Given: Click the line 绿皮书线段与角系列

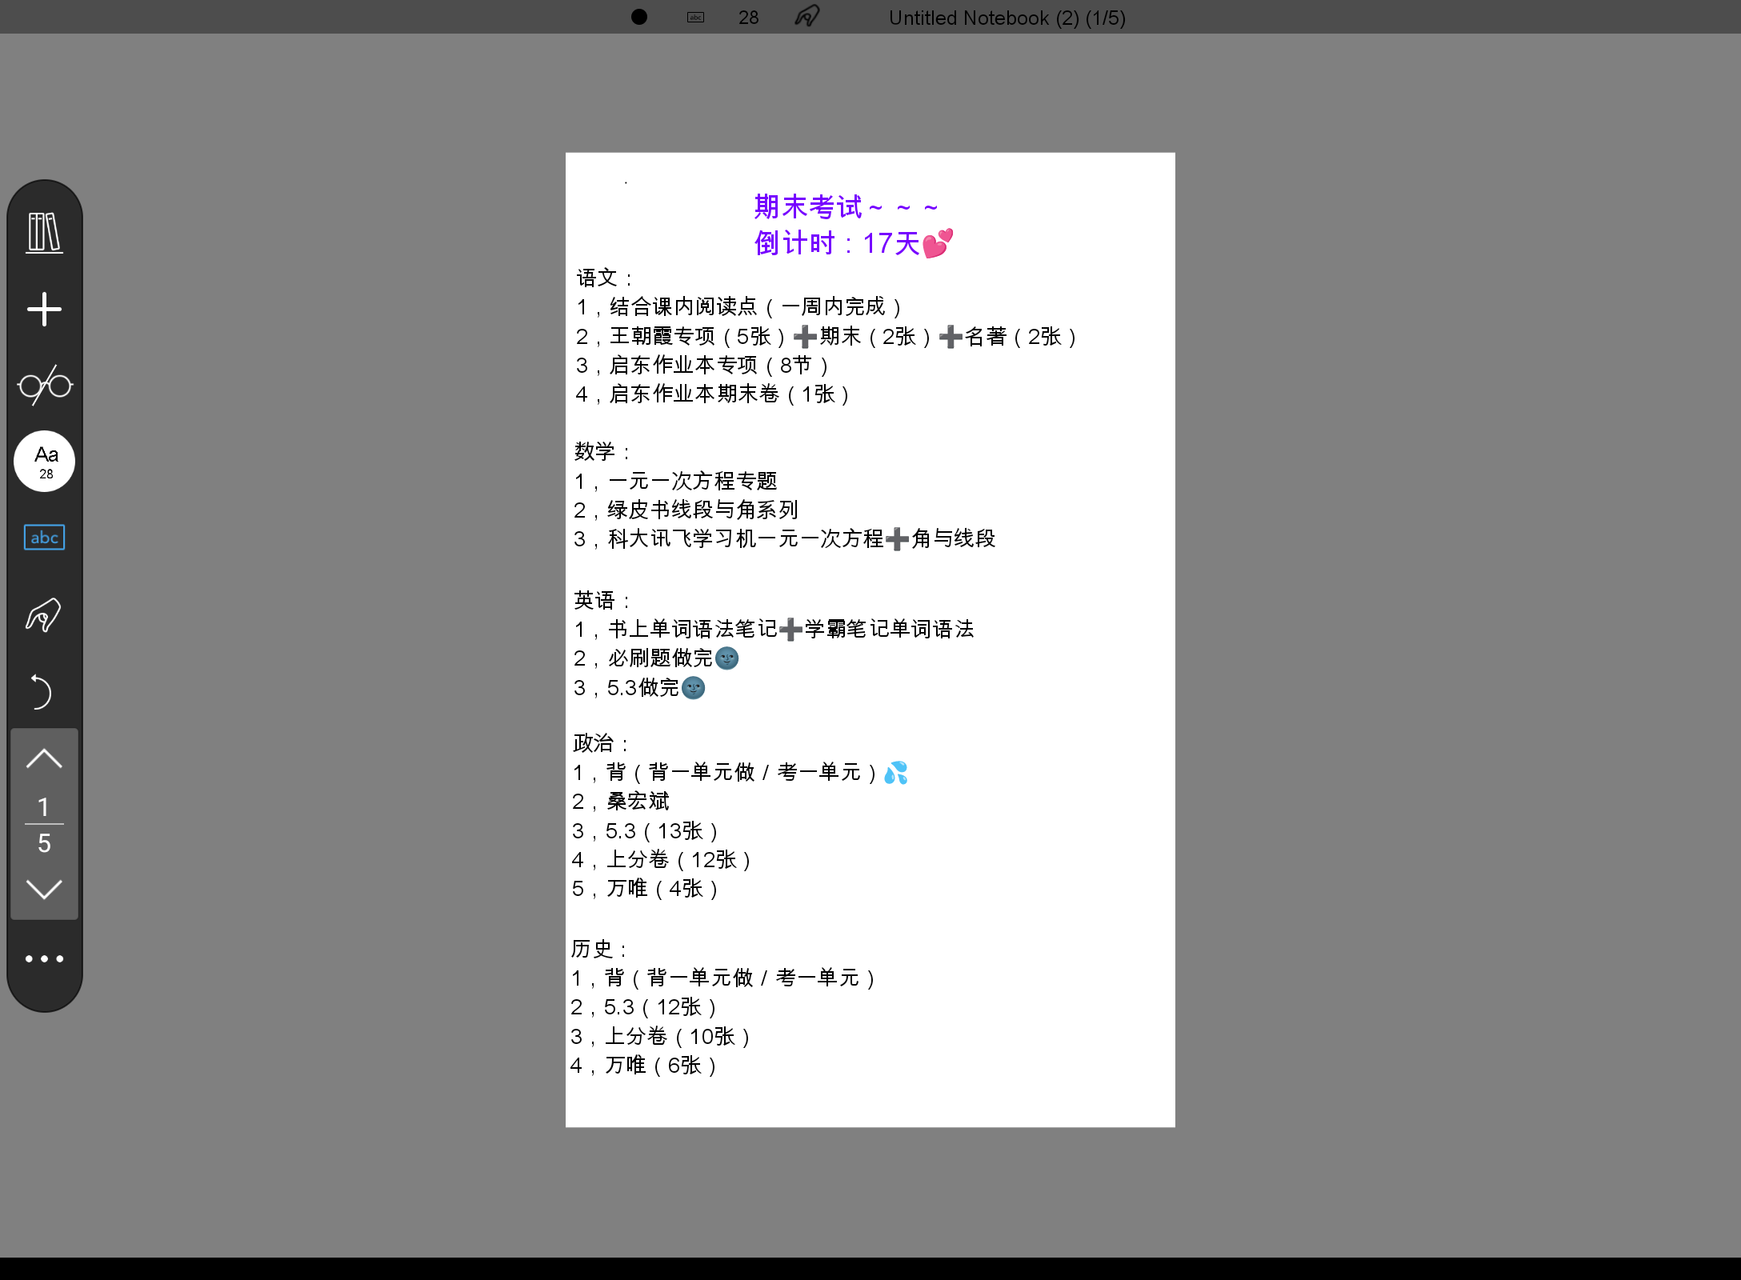Looking at the screenshot, I should pos(686,510).
